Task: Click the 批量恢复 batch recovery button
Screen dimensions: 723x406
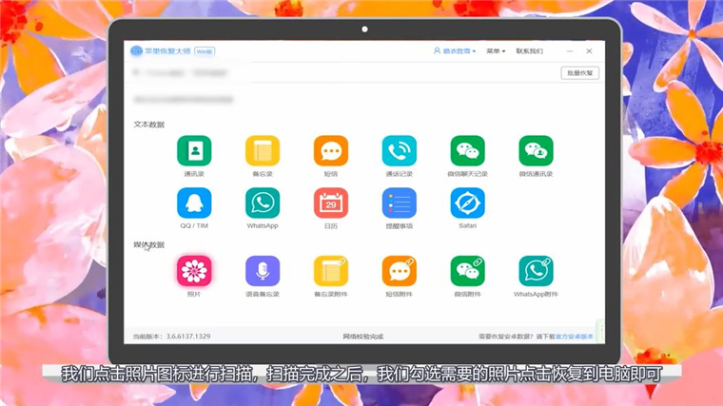Action: click(579, 73)
